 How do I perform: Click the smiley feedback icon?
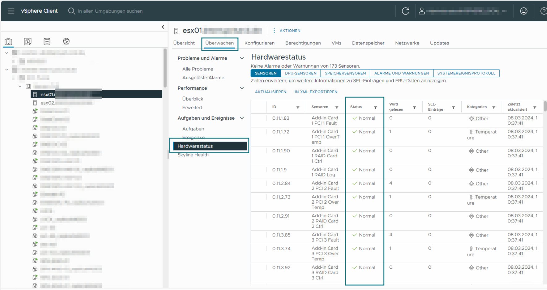pos(524,11)
